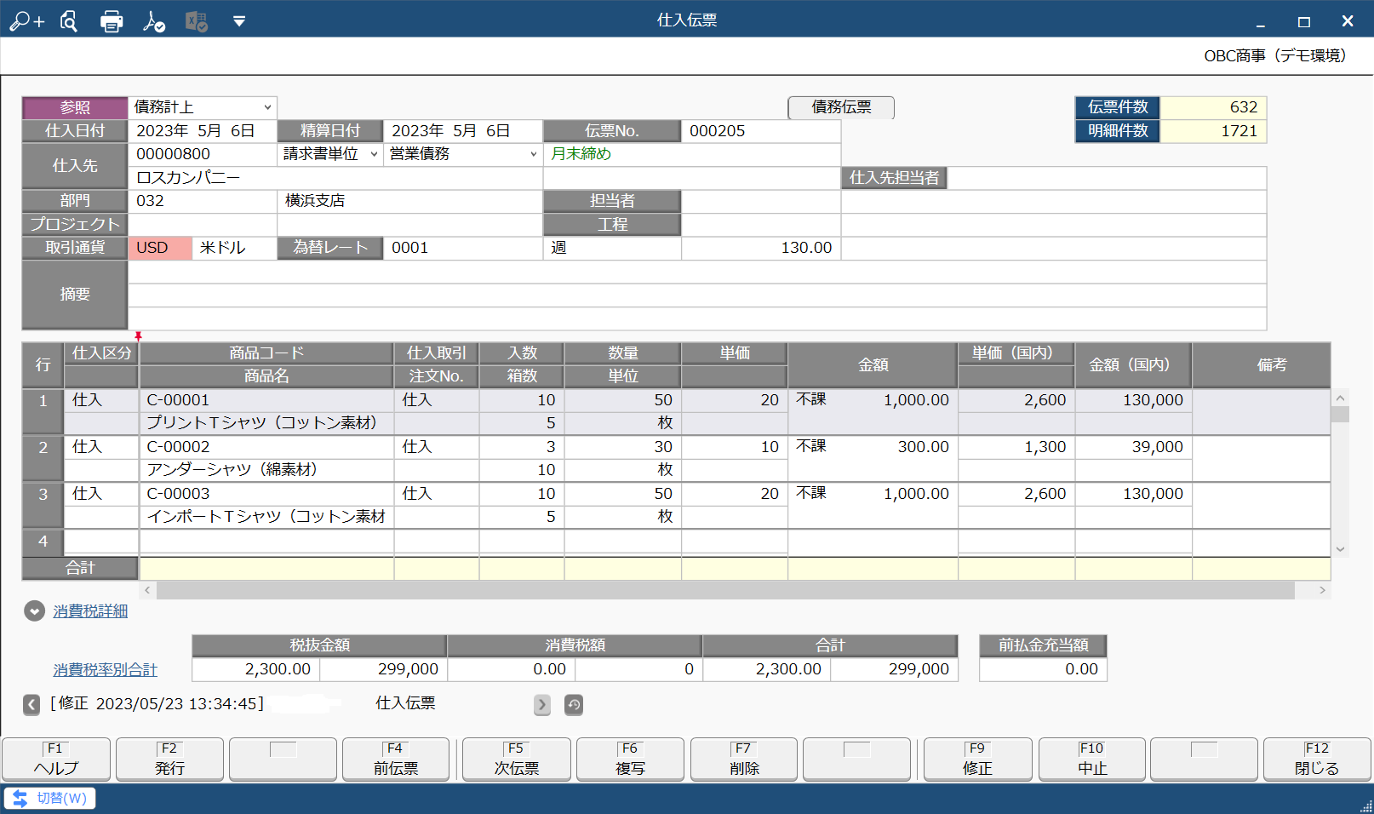Open the 消費税率別合計 link

106,670
